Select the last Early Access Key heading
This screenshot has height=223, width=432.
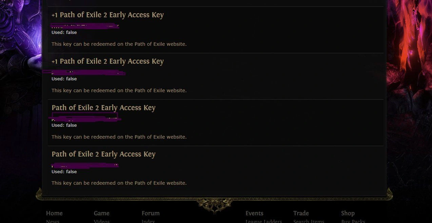103,154
